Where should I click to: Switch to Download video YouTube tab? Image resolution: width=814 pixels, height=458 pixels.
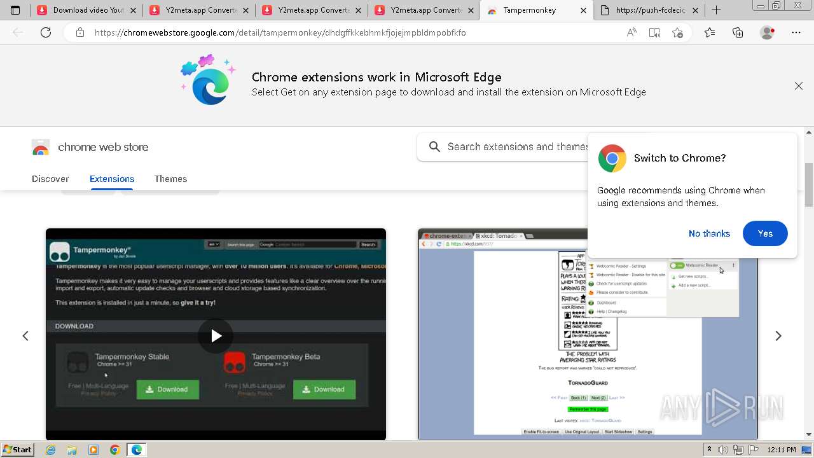[87, 10]
